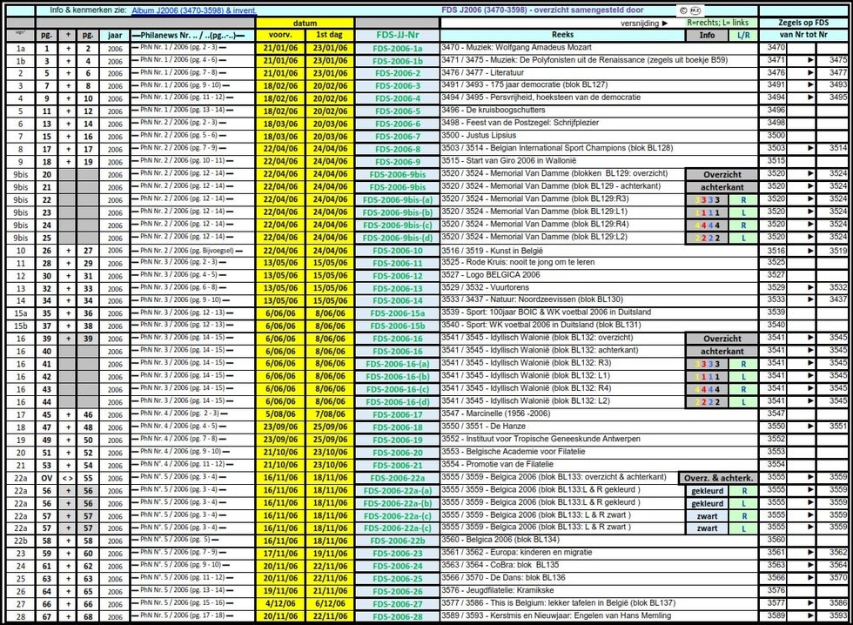Click the 'gekleurd' button in FDS-2006-22a-(a) row
The height and width of the screenshot is (625, 853).
(x=706, y=490)
